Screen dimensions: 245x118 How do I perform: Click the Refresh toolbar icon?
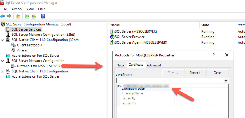[x=27, y=16]
